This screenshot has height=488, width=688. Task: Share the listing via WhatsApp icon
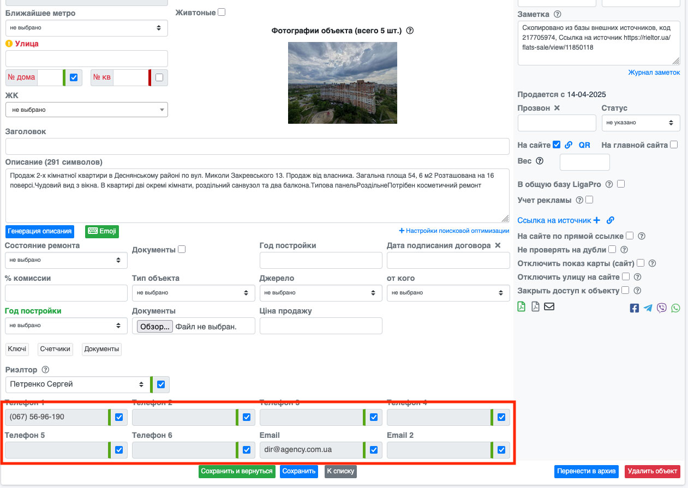coord(676,308)
